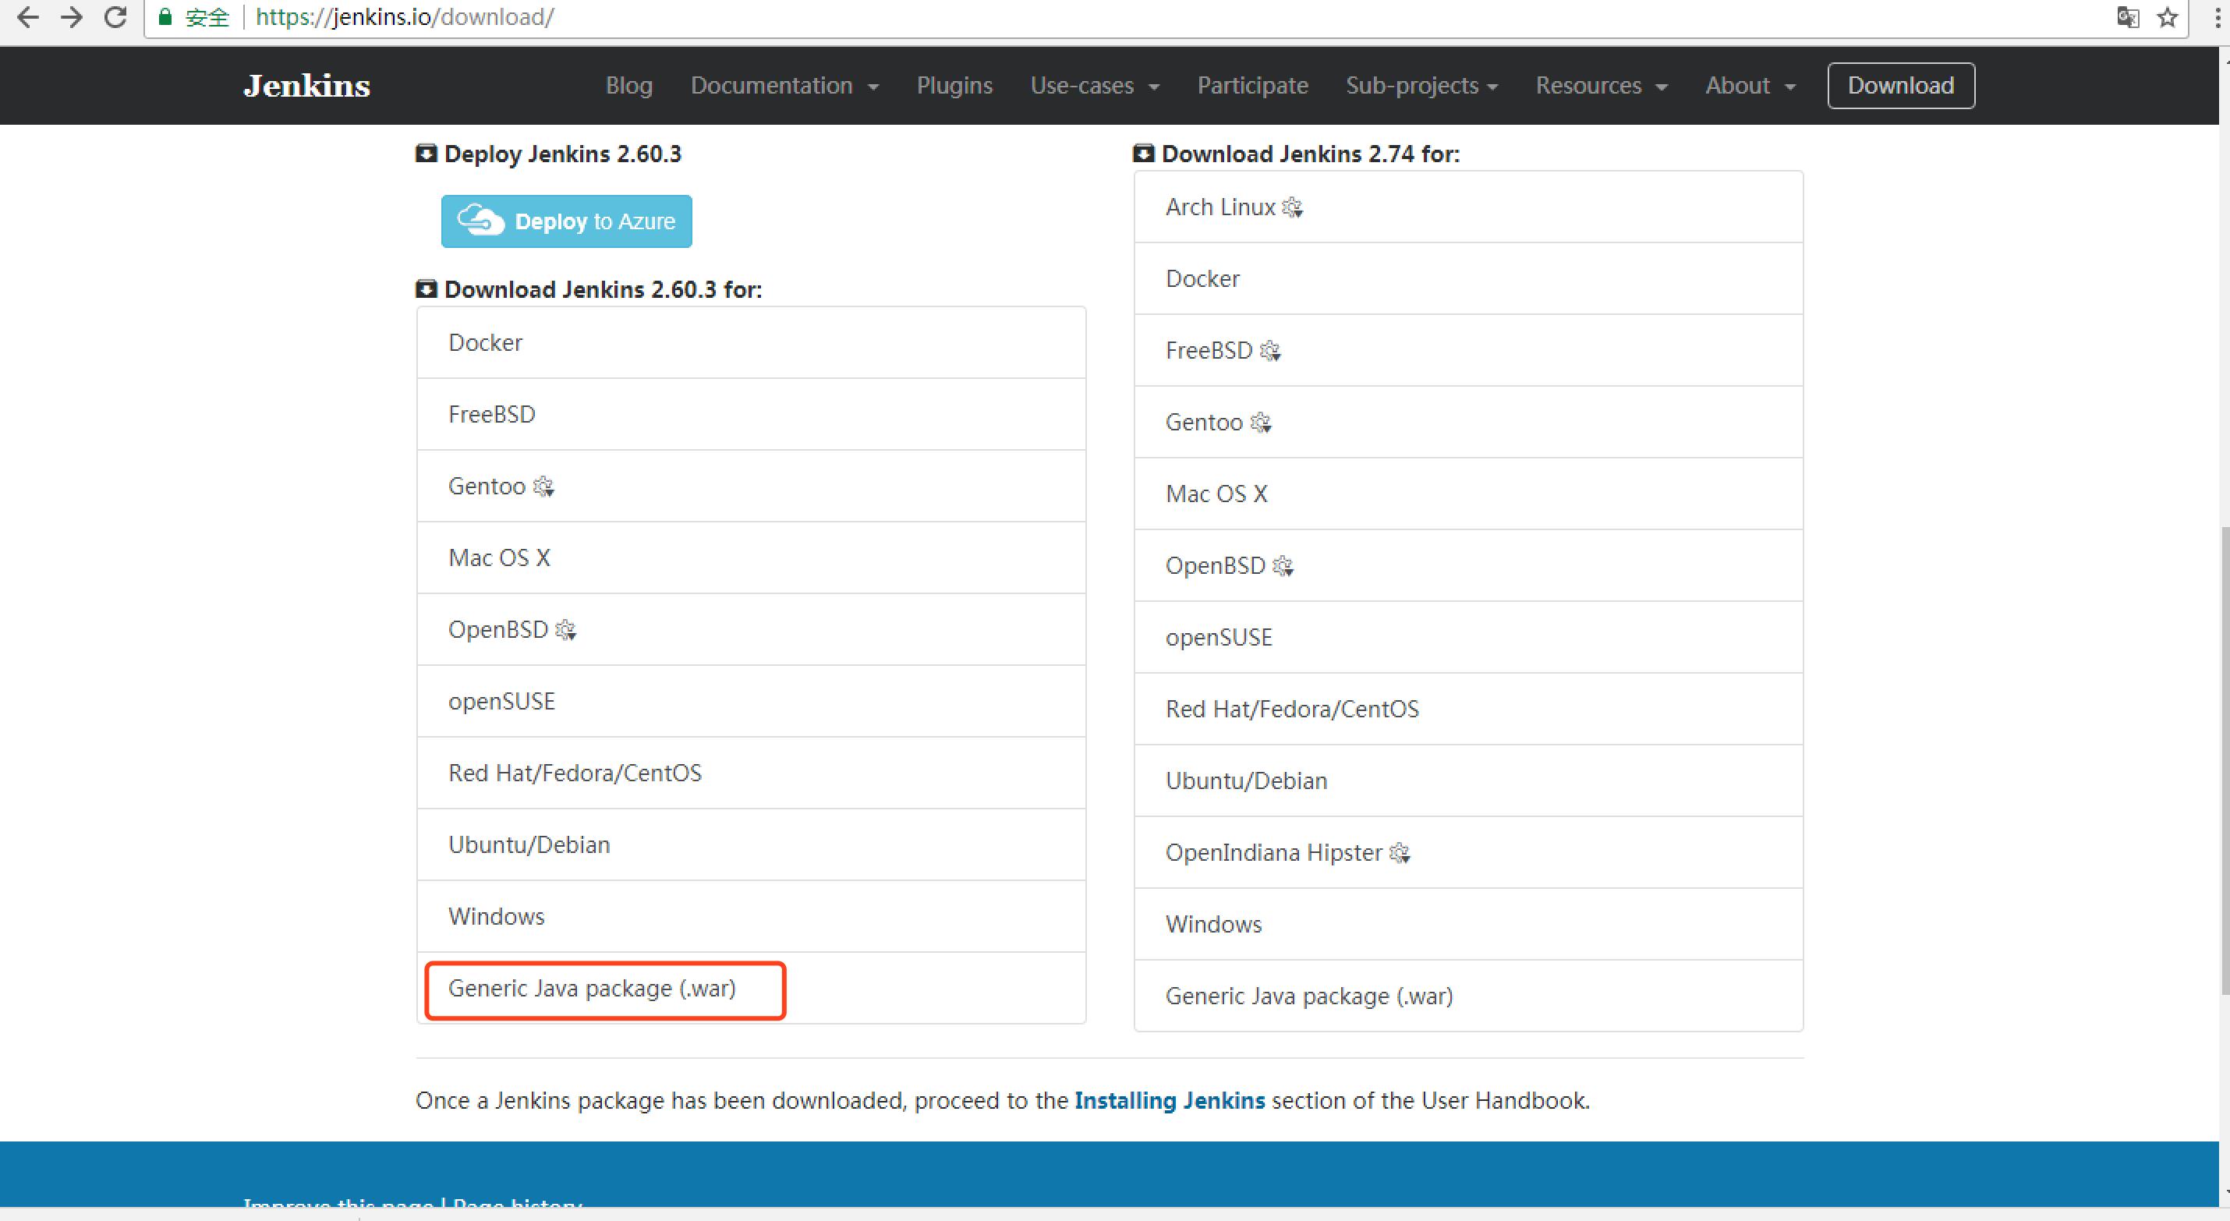Click download icon before Download Jenkins 2.74
This screenshot has width=2230, height=1221.
pyautogui.click(x=1144, y=154)
